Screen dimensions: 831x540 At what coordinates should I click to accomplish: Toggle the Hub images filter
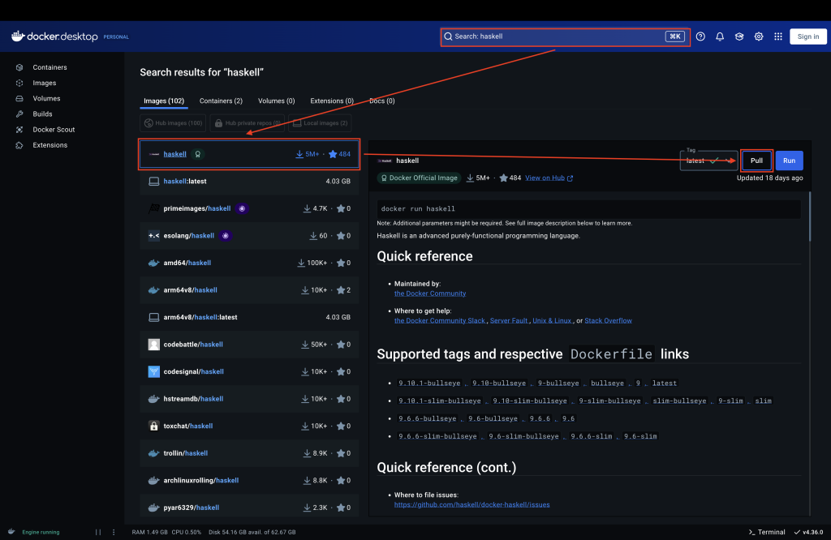click(173, 123)
